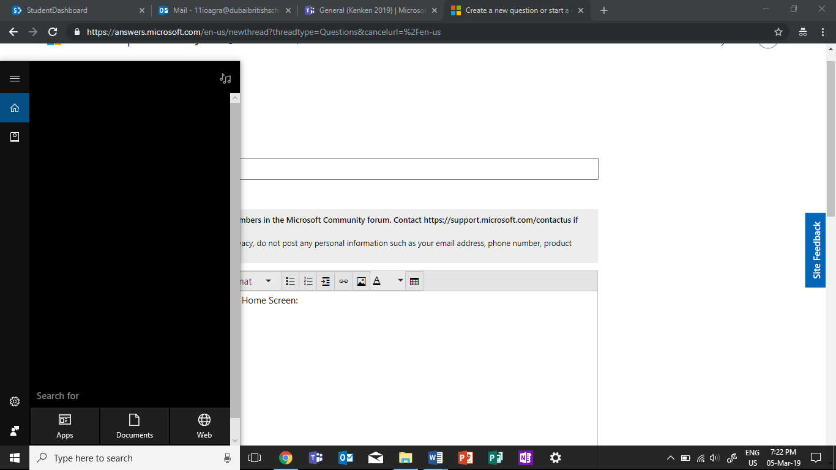Open Publisher from the taskbar
Screen dimensions: 836x470
coord(496,458)
